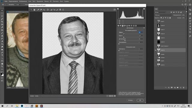The height and width of the screenshot is (108, 192).
Task: Click the create new layer icon
Action: coord(181,88)
